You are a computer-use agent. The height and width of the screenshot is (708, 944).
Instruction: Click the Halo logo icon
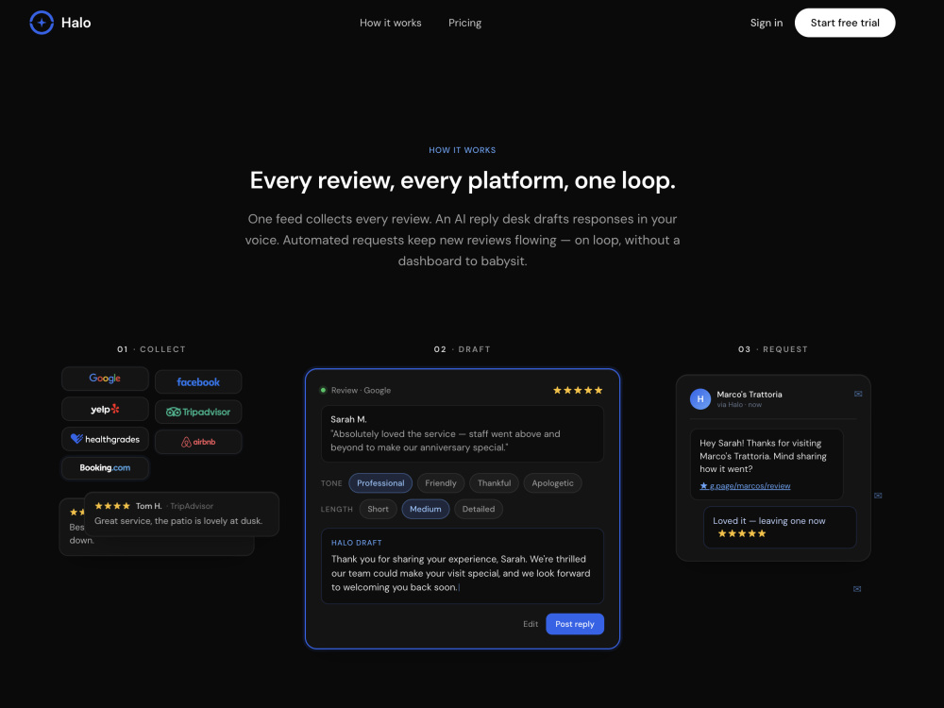coord(42,23)
